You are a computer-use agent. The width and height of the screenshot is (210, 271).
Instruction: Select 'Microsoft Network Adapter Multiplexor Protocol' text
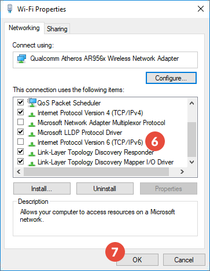coord(101,123)
